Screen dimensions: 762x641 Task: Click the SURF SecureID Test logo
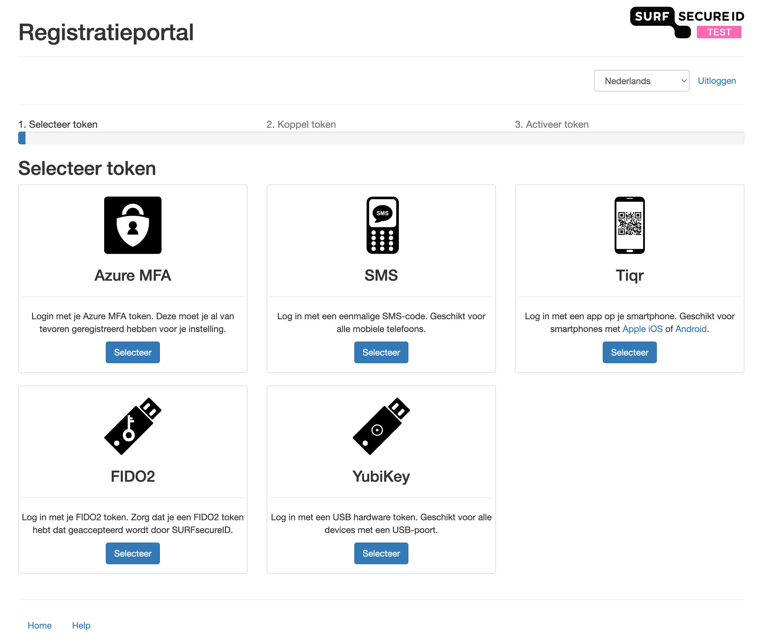pyautogui.click(x=687, y=23)
